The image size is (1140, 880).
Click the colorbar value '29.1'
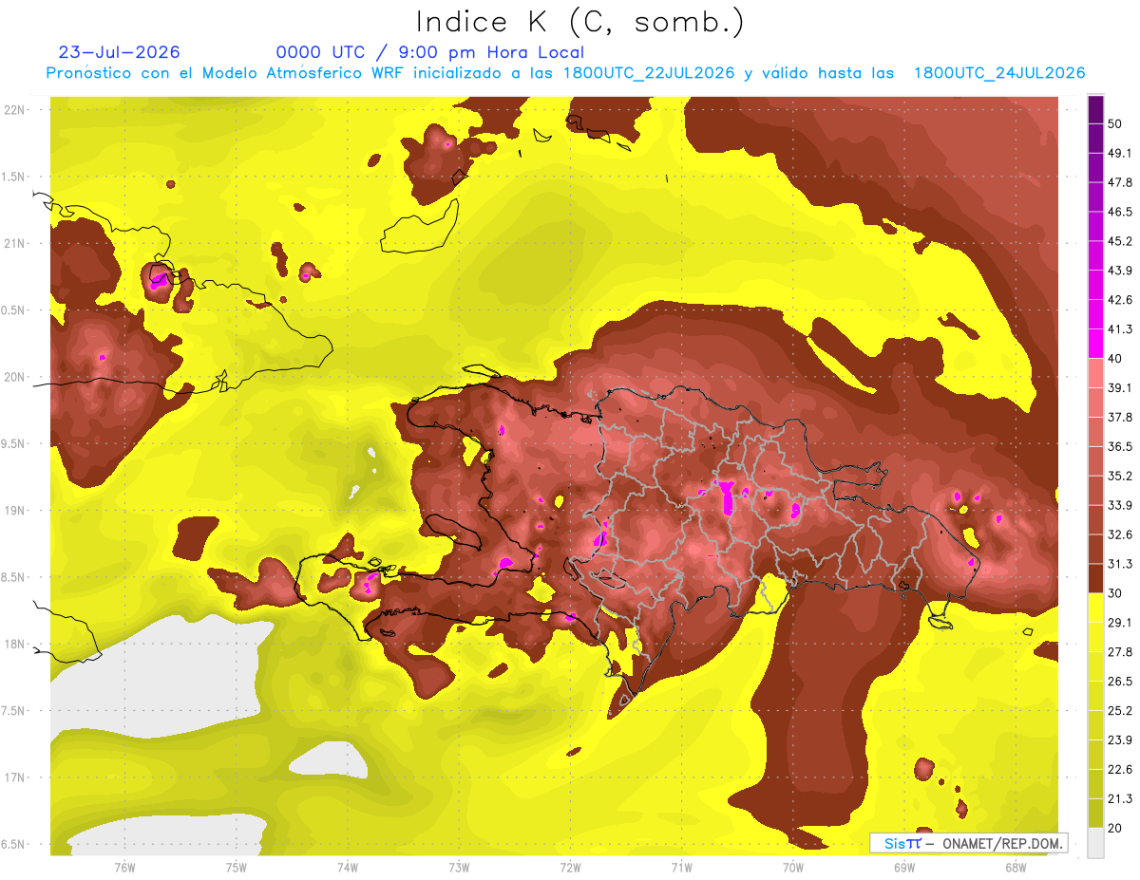coord(1120,623)
